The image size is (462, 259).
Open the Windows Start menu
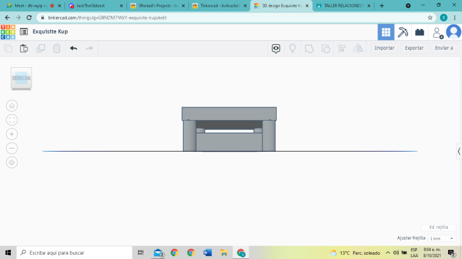[x=8, y=252]
